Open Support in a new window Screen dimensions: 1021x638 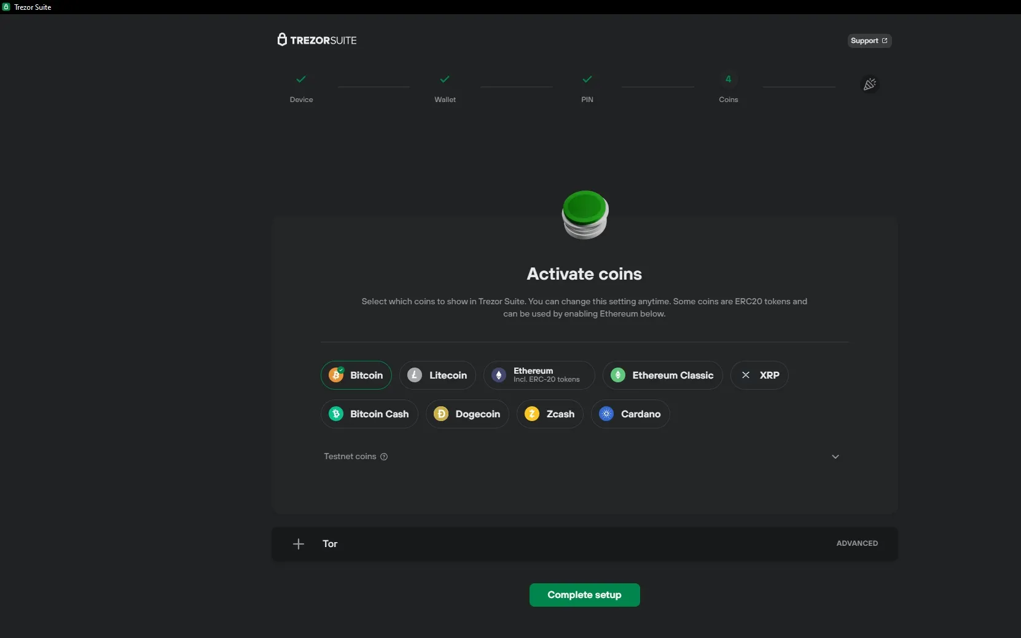point(869,41)
